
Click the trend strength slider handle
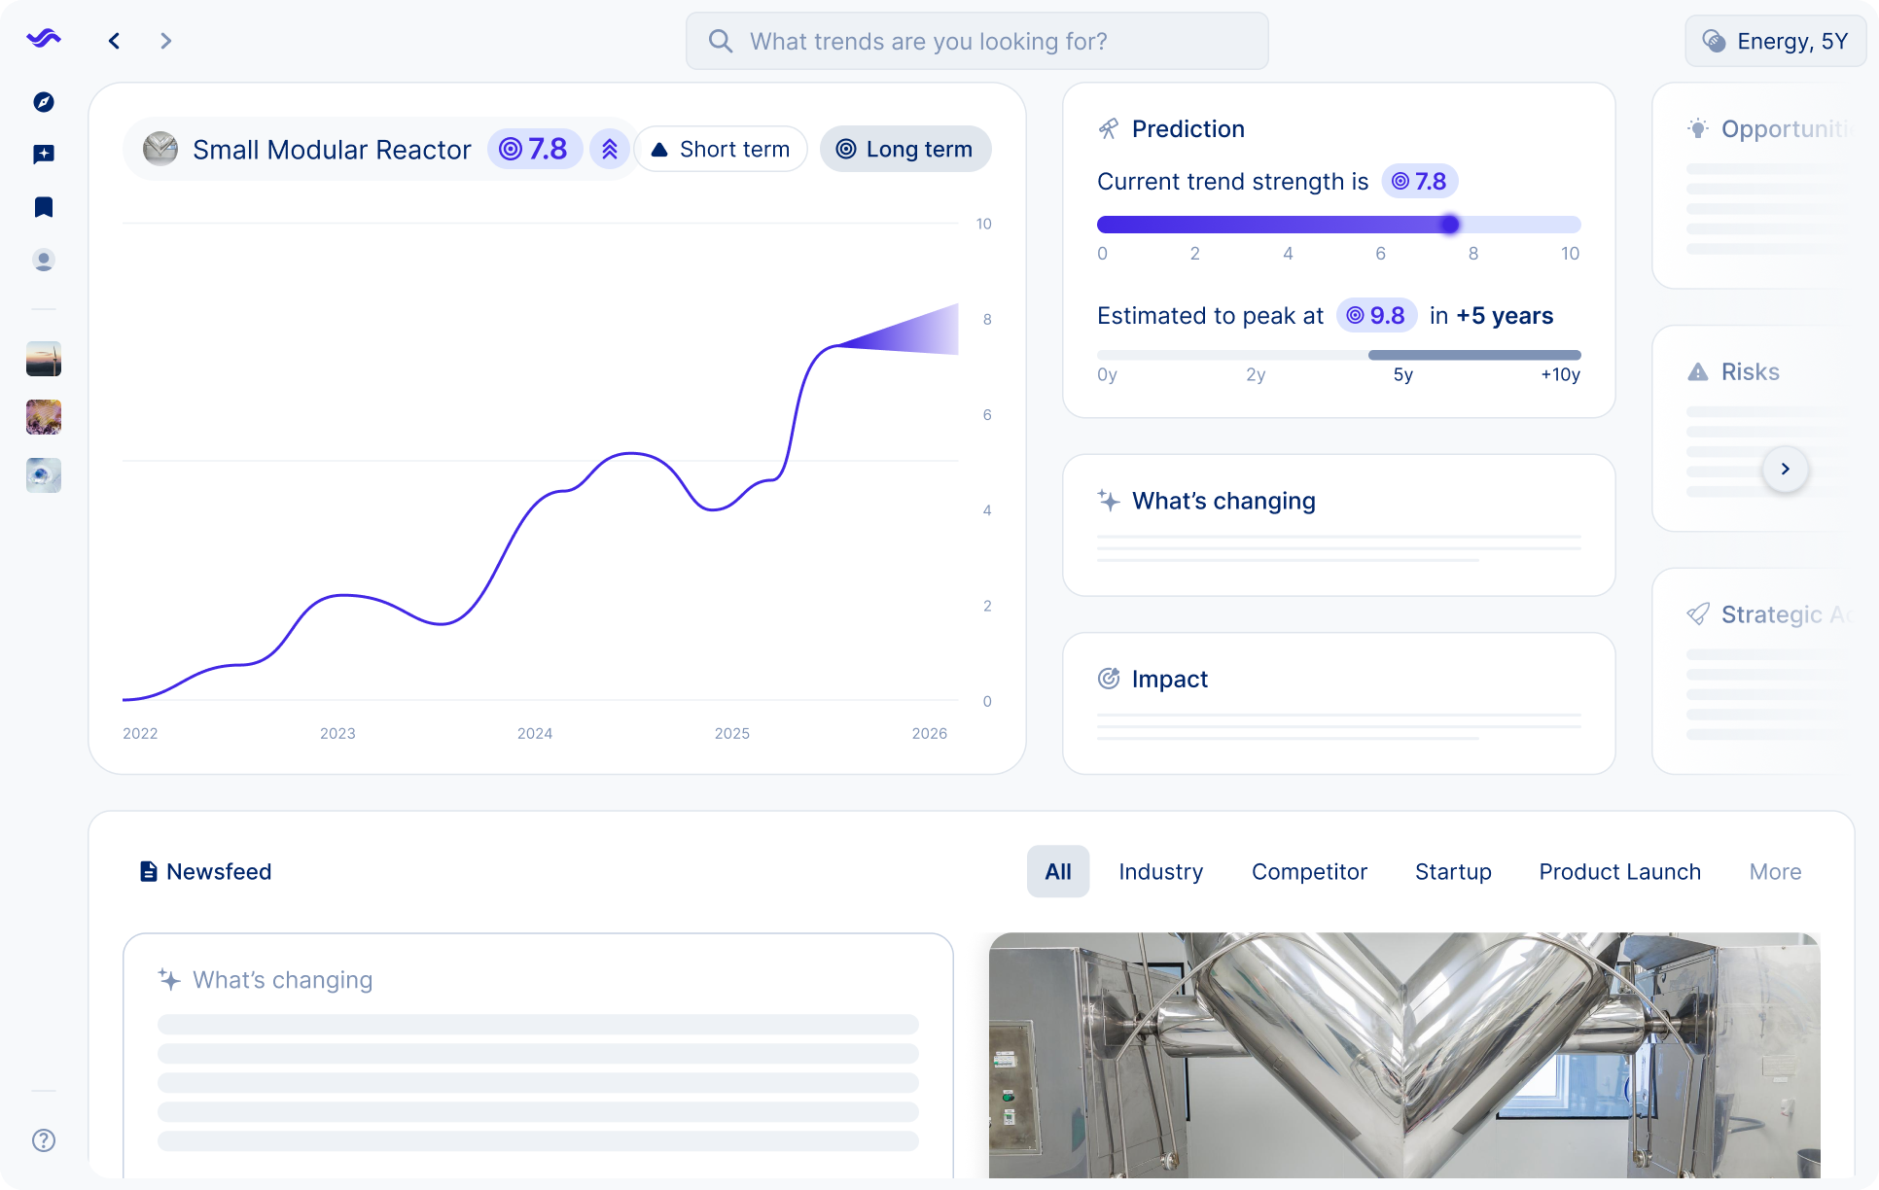(x=1449, y=225)
